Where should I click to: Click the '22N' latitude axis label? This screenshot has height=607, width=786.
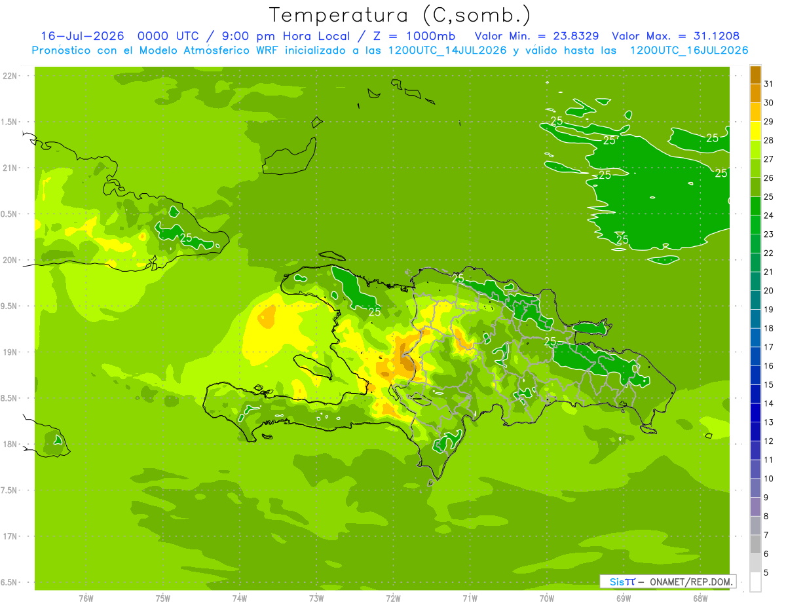click(11, 76)
